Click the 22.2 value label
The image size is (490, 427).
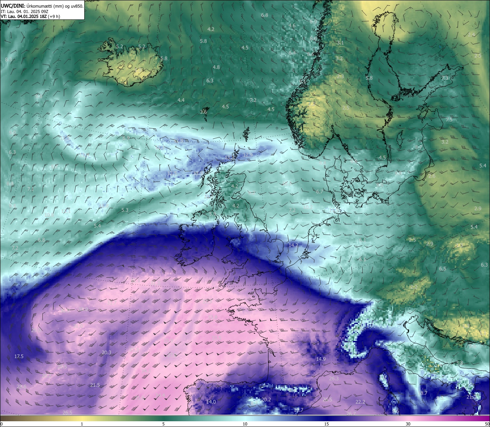pyautogui.click(x=360, y=402)
